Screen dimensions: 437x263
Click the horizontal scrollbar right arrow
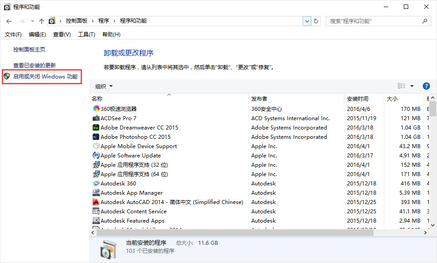pyautogui.click(x=425, y=232)
